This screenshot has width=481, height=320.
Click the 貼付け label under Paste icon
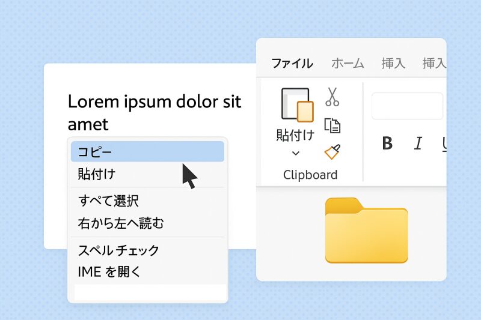click(x=295, y=135)
